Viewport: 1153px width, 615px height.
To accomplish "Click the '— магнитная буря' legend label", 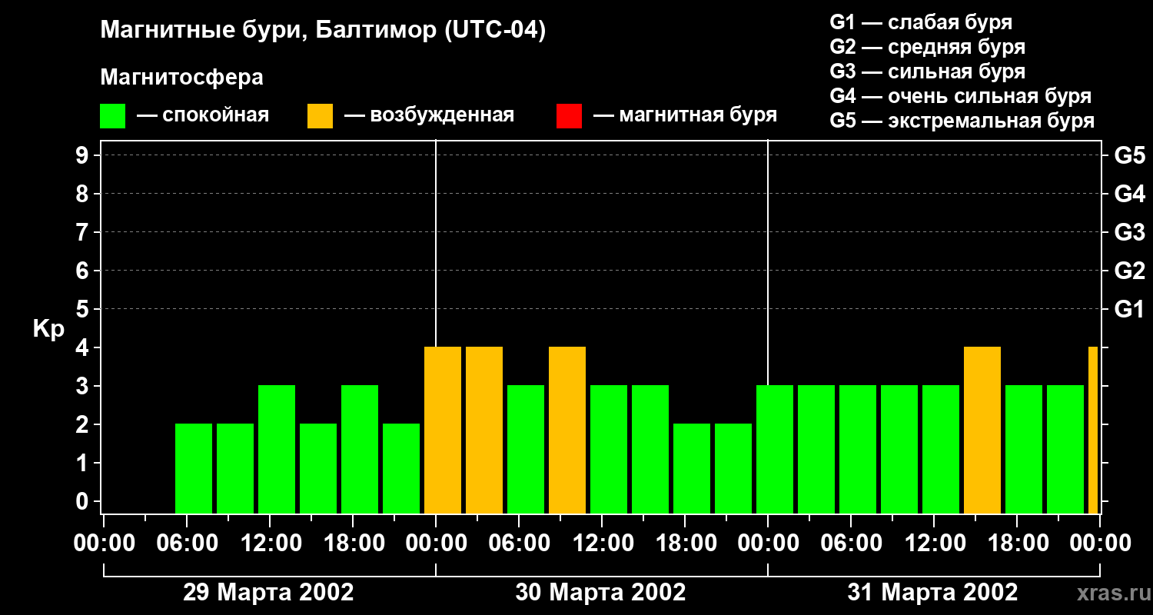I will tap(686, 115).
